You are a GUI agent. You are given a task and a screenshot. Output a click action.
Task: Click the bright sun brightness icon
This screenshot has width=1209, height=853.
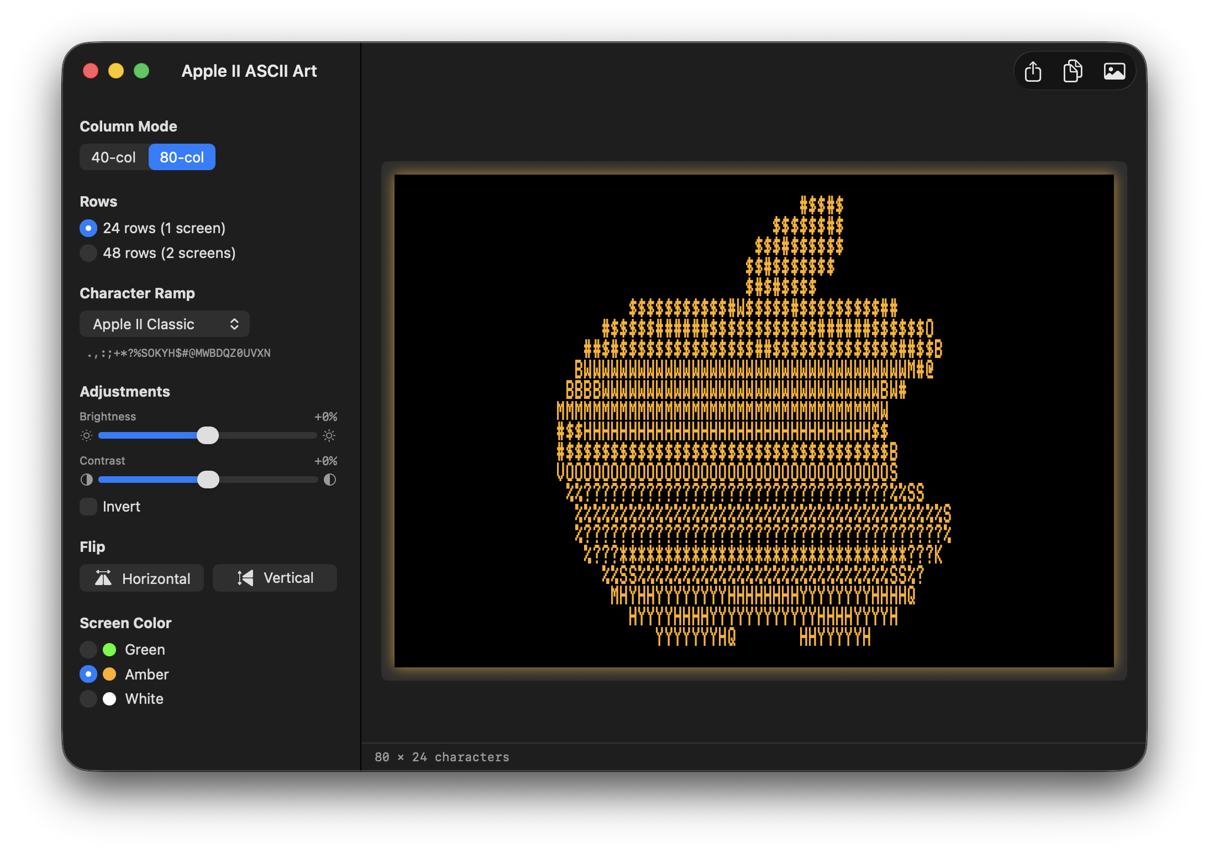pyautogui.click(x=329, y=435)
